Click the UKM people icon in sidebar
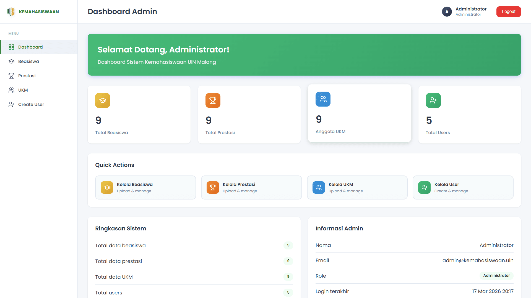Screen dimensions: 531x298 [x=11, y=90]
